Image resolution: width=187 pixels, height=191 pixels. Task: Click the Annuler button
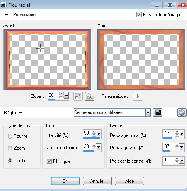coord(97,181)
